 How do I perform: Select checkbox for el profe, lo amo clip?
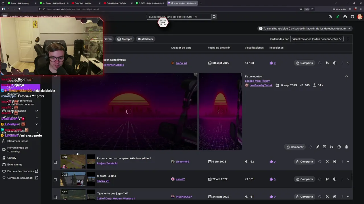(55, 180)
